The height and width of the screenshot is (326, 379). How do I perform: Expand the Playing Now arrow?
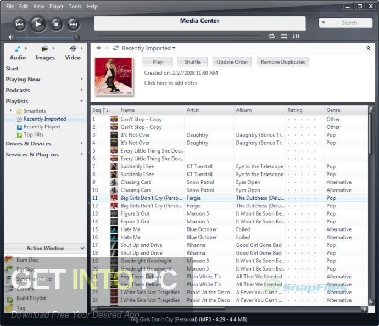point(82,79)
